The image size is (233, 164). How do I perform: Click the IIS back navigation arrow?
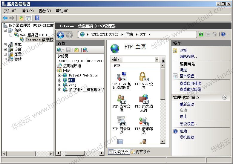[x=61, y=35]
